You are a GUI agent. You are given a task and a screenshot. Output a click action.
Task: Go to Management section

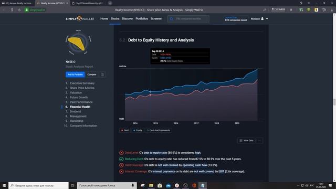point(78,116)
